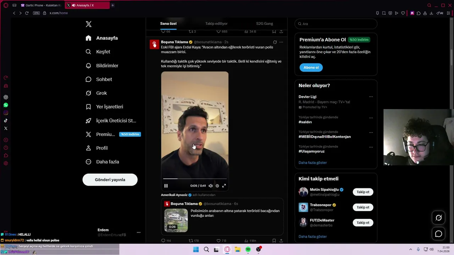
Task: Open a new browser tab
Action: [x=112, y=5]
